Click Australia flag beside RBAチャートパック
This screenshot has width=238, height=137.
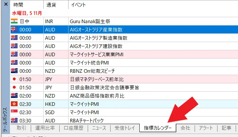pos(14,120)
